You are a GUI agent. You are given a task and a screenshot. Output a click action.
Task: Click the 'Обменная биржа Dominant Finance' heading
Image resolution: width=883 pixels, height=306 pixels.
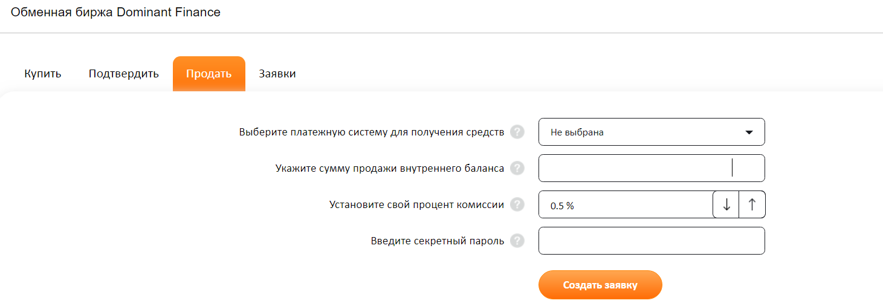[115, 12]
